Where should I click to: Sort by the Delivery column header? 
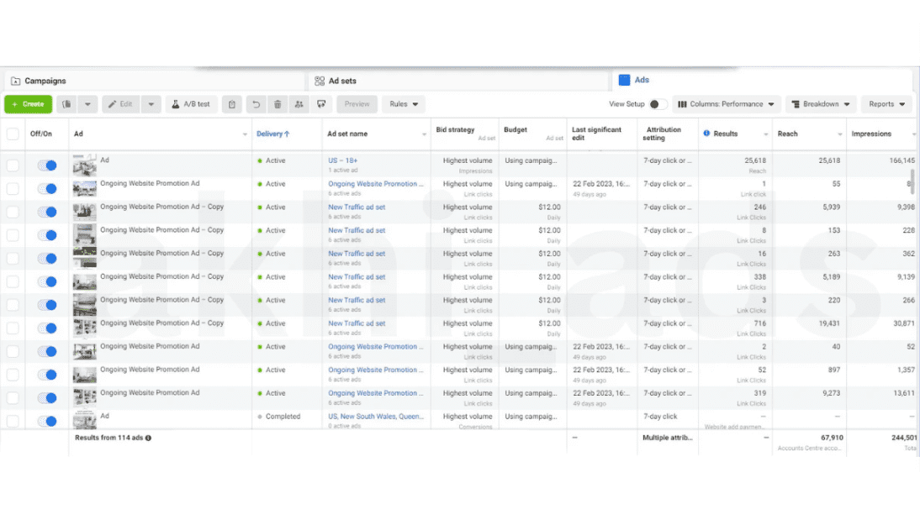272,134
